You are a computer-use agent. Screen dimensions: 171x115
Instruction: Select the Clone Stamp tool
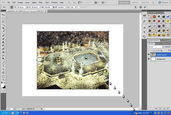click(x=3, y=42)
